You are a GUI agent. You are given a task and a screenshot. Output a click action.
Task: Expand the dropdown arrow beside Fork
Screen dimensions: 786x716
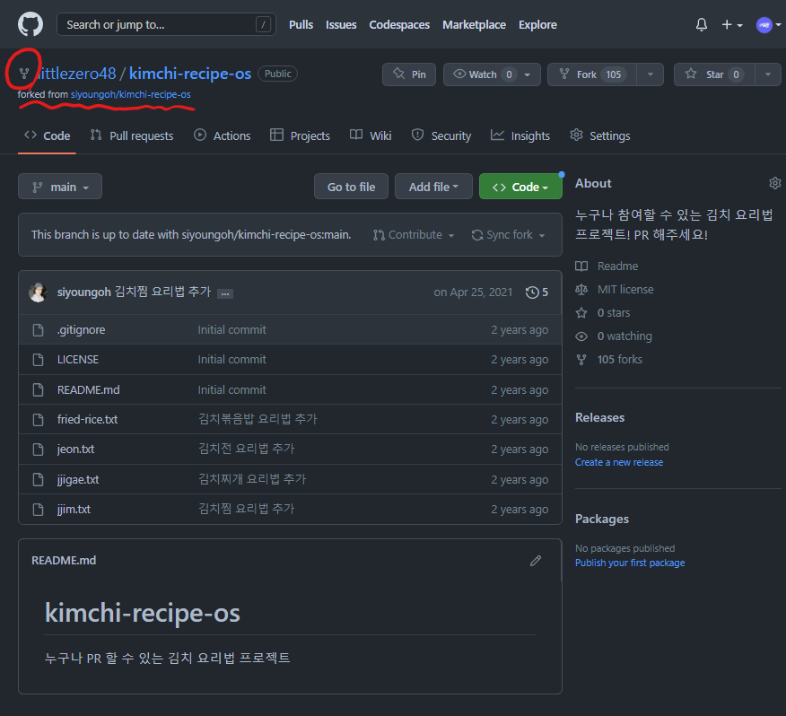651,74
